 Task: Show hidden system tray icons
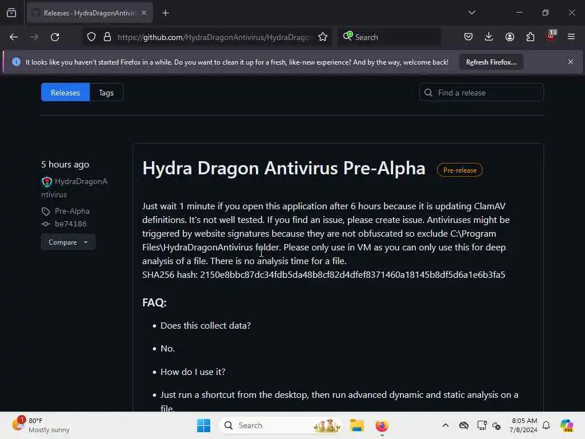click(x=446, y=425)
